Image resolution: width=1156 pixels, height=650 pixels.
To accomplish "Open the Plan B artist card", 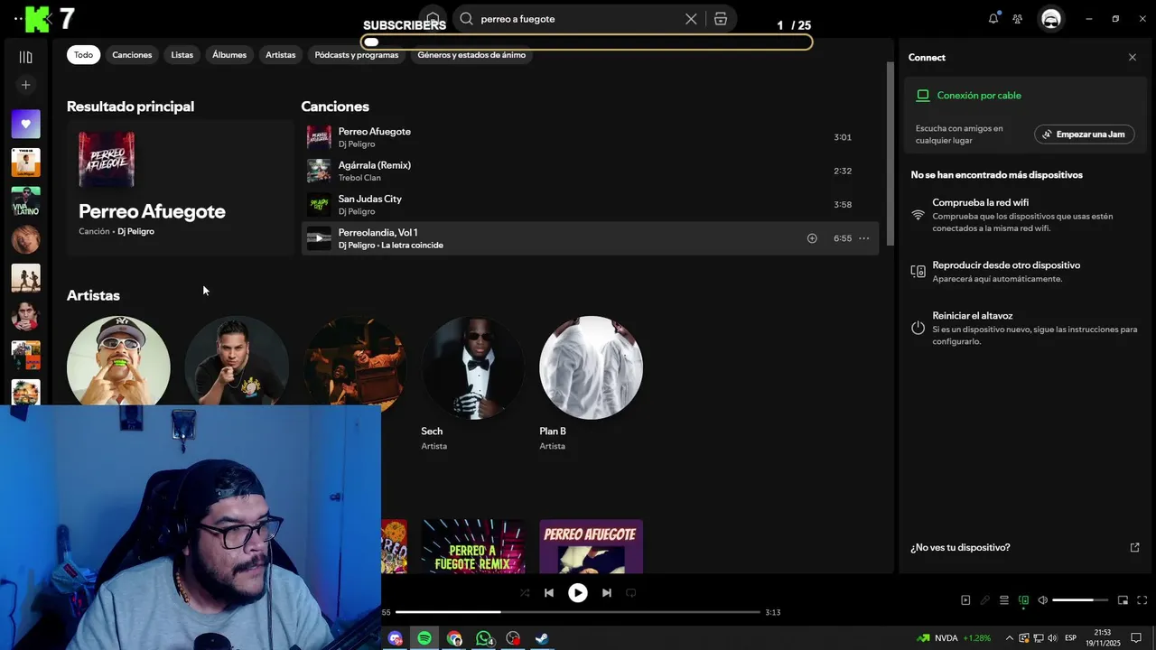I will (591, 384).
